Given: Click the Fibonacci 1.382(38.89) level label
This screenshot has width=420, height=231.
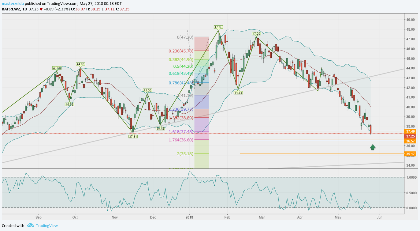Looking at the screenshot, I should [181, 118].
